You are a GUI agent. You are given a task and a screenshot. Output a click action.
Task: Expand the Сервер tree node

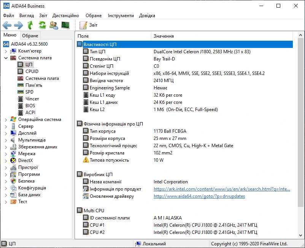tap(6, 126)
